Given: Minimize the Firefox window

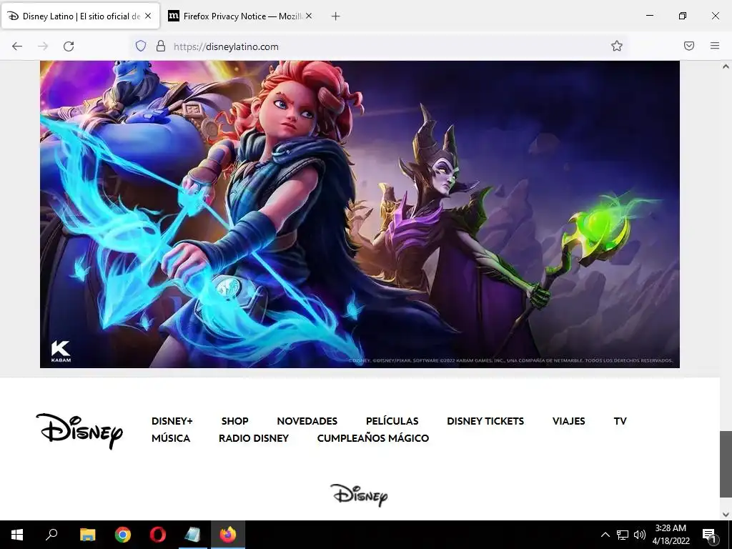Looking at the screenshot, I should click(x=649, y=16).
